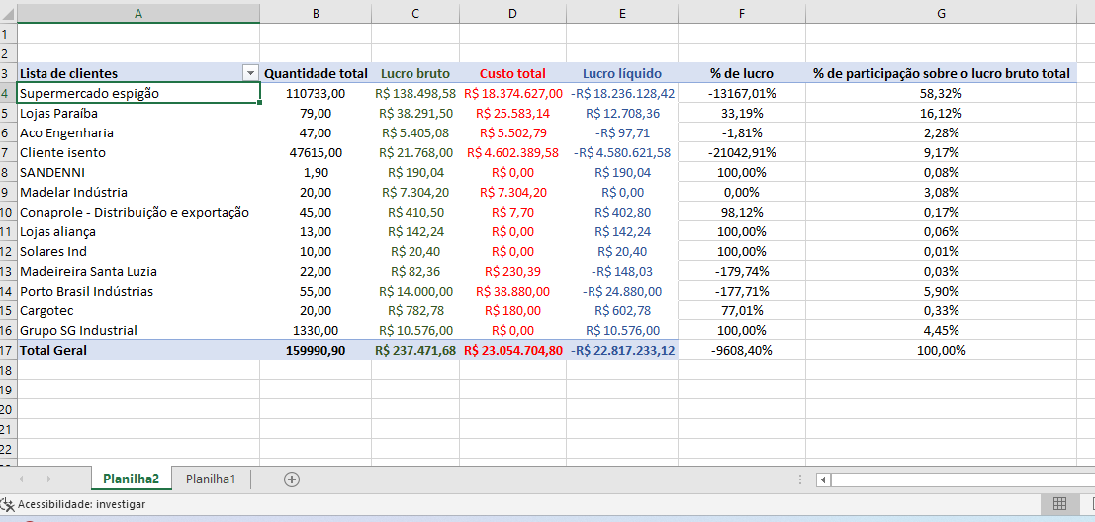The image size is (1095, 522).
Task: Select the Madeireira Santa Luzia cell
Action: click(138, 272)
